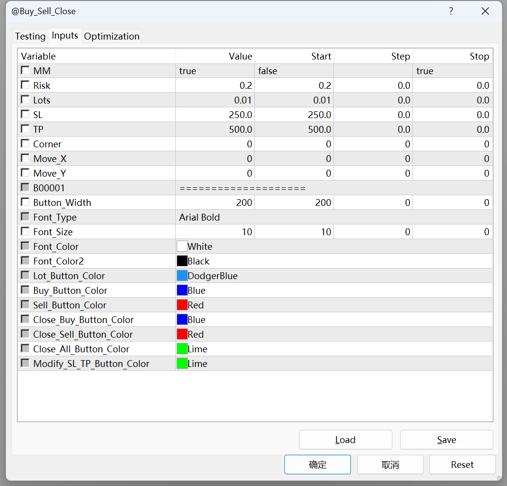
Task: Edit the Lots value field 0.01
Action: point(215,101)
